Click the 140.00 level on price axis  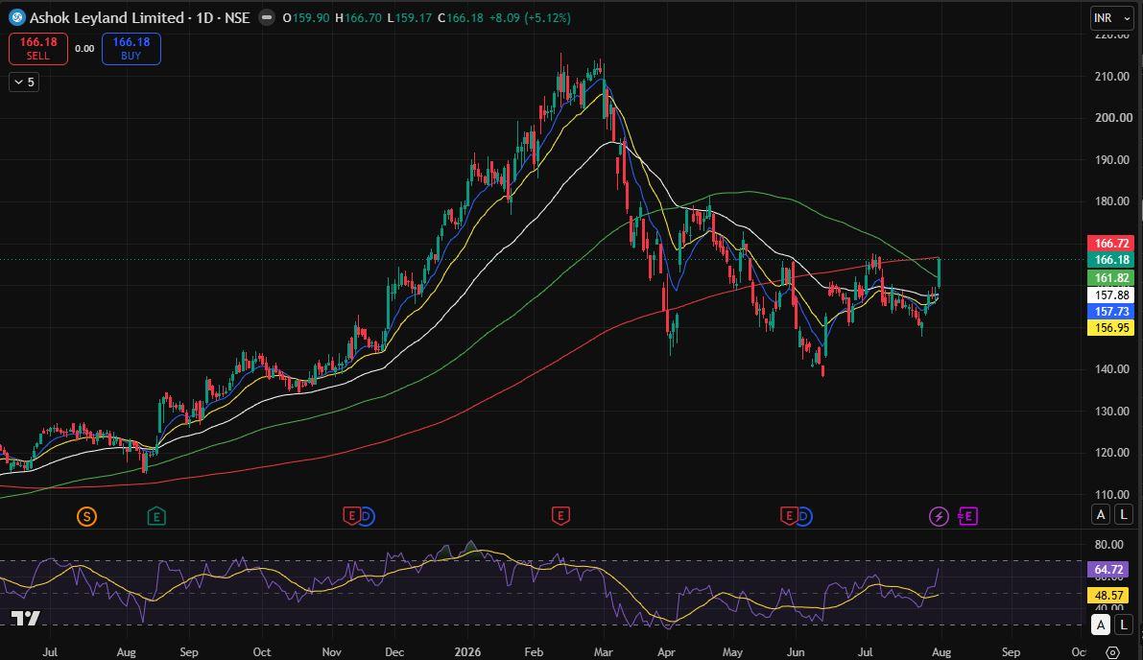(1112, 369)
